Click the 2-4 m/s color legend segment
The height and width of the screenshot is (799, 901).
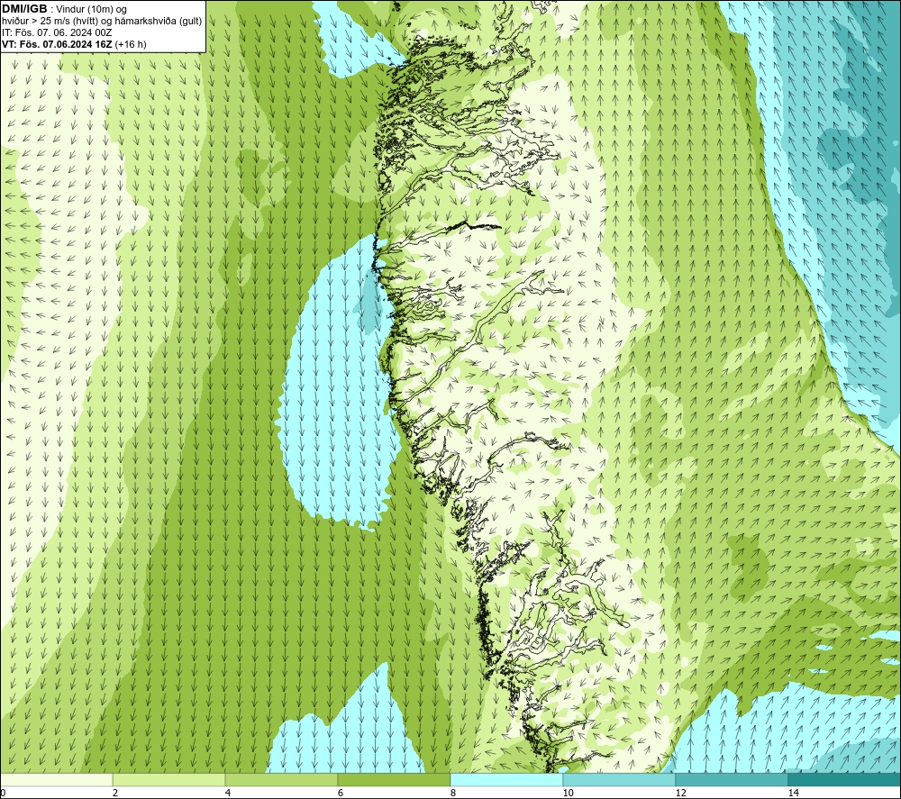click(169, 779)
